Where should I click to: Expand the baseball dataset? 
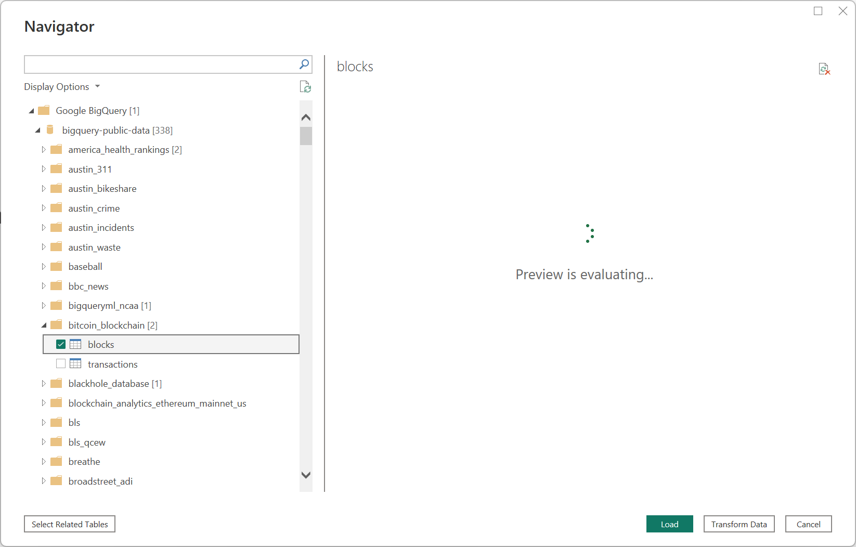(44, 267)
